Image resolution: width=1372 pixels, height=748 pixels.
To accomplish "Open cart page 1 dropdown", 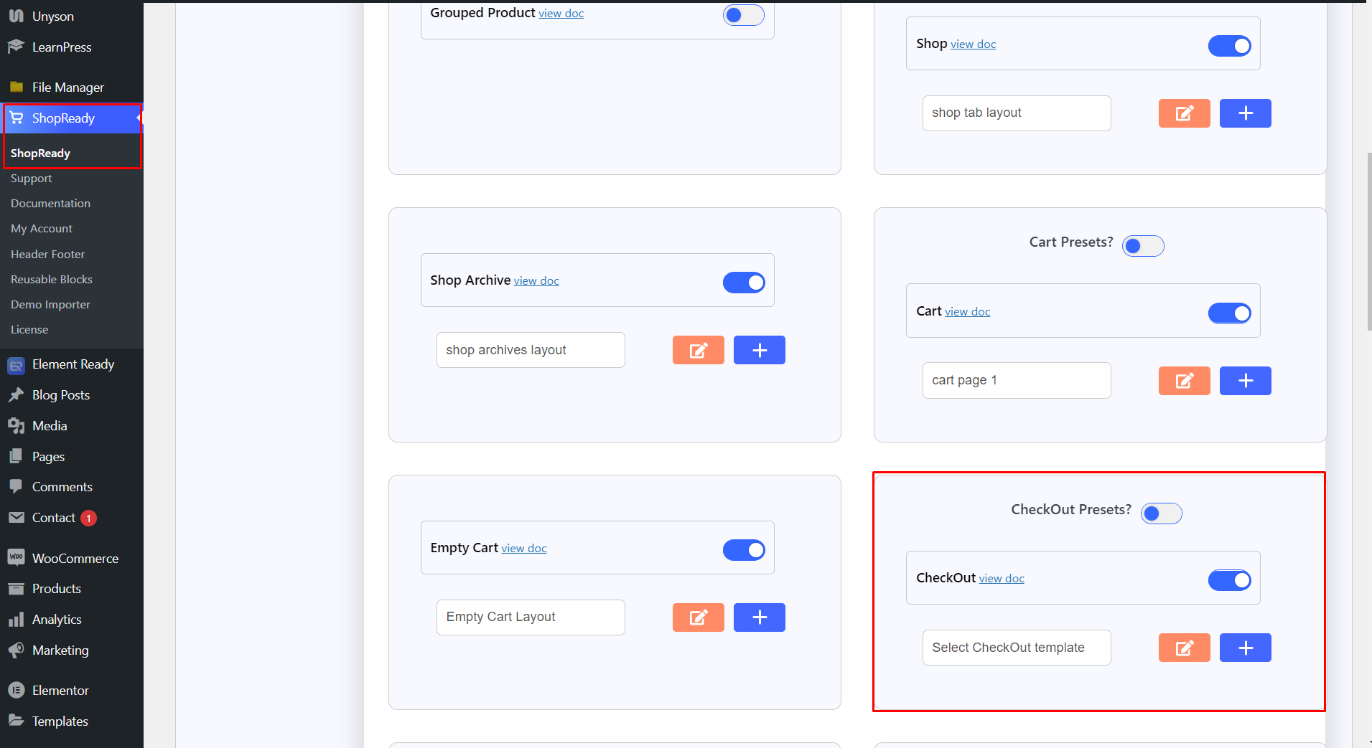I will pyautogui.click(x=1017, y=380).
